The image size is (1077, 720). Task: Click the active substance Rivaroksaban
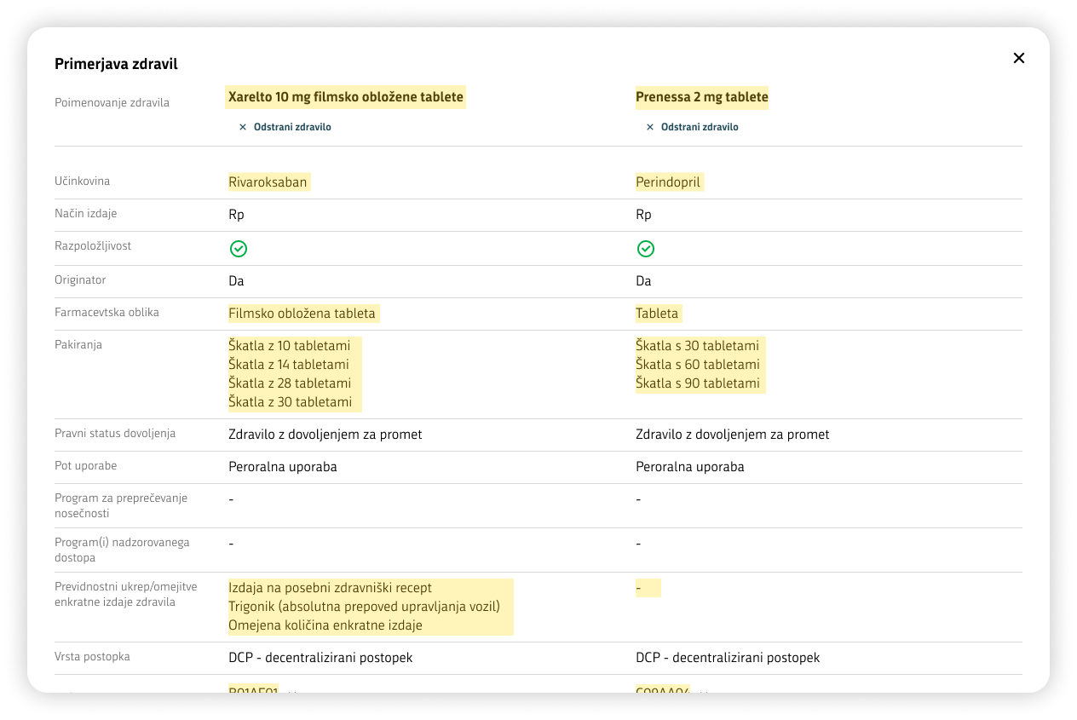268,182
